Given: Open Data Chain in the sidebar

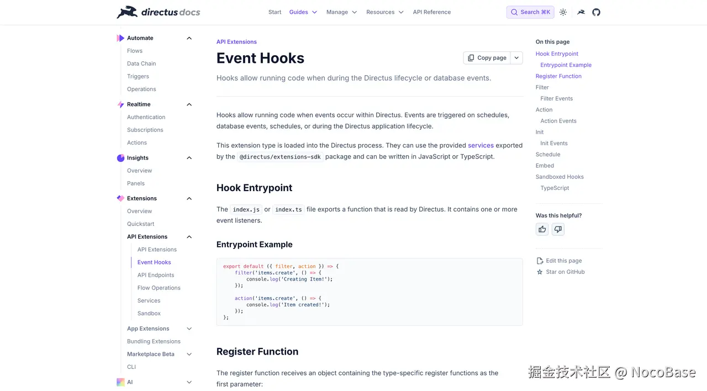Looking at the screenshot, I should coord(141,64).
